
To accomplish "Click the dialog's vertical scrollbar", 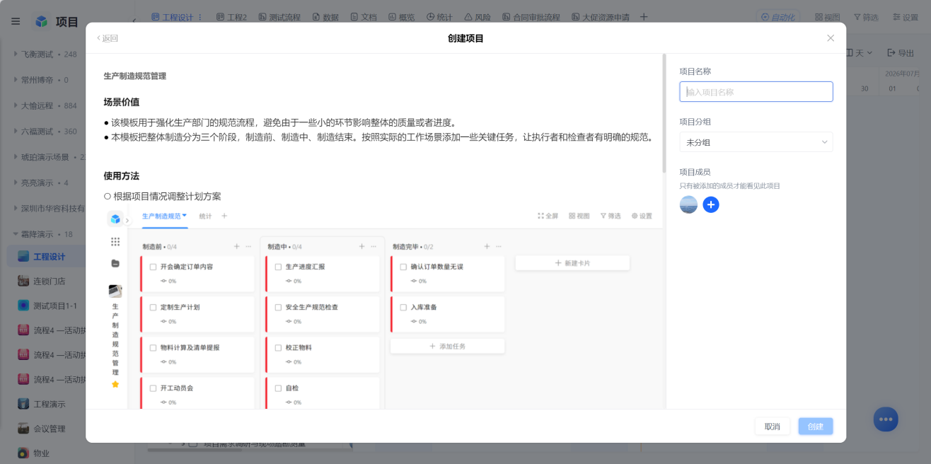I will [664, 113].
